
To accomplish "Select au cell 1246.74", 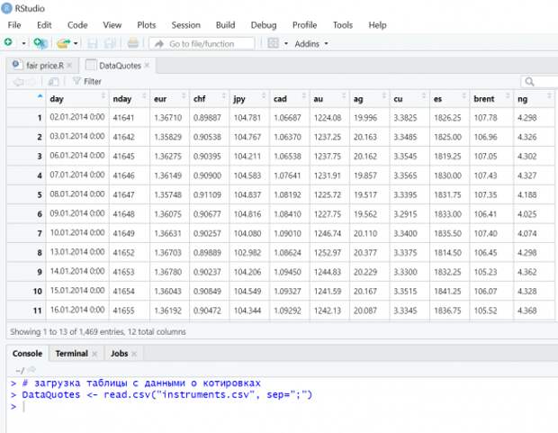I will click(x=328, y=233).
